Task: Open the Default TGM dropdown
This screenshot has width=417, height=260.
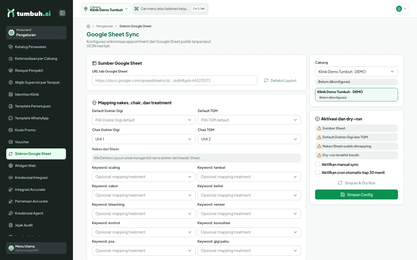Action: click(249, 120)
